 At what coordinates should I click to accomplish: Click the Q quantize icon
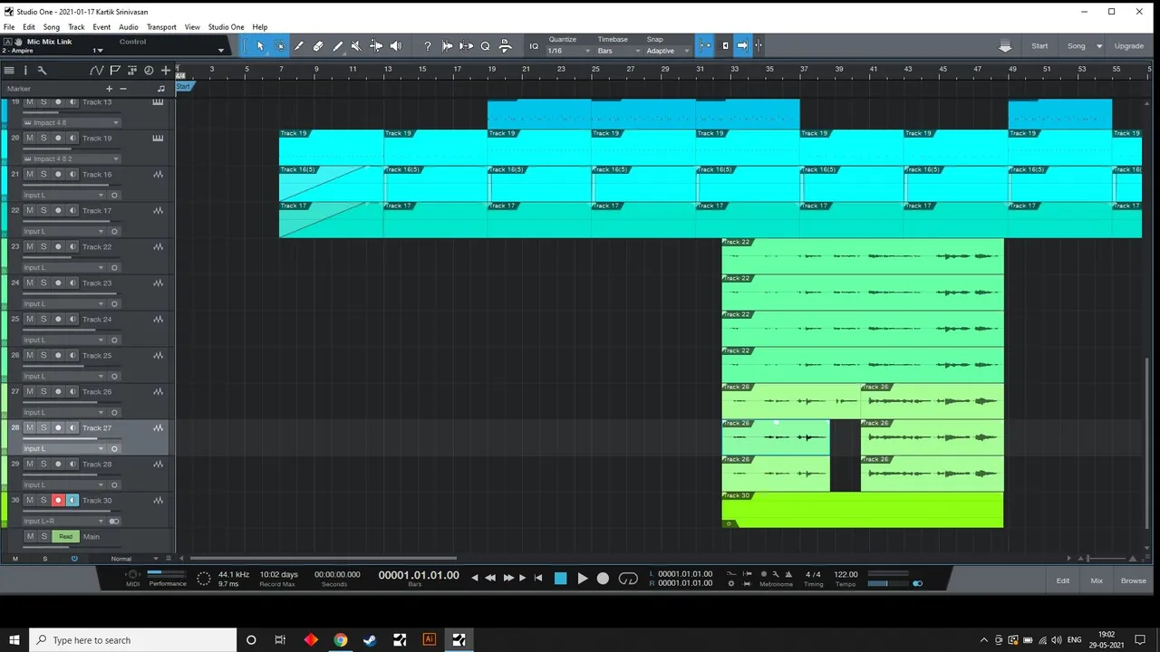click(x=485, y=46)
